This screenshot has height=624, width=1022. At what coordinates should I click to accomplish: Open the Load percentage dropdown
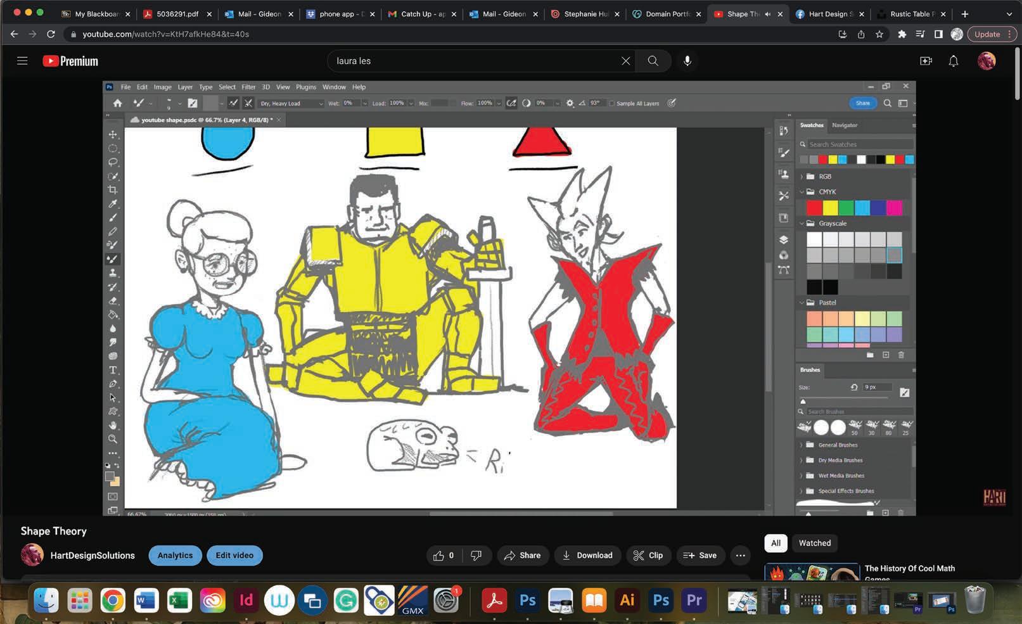(411, 103)
